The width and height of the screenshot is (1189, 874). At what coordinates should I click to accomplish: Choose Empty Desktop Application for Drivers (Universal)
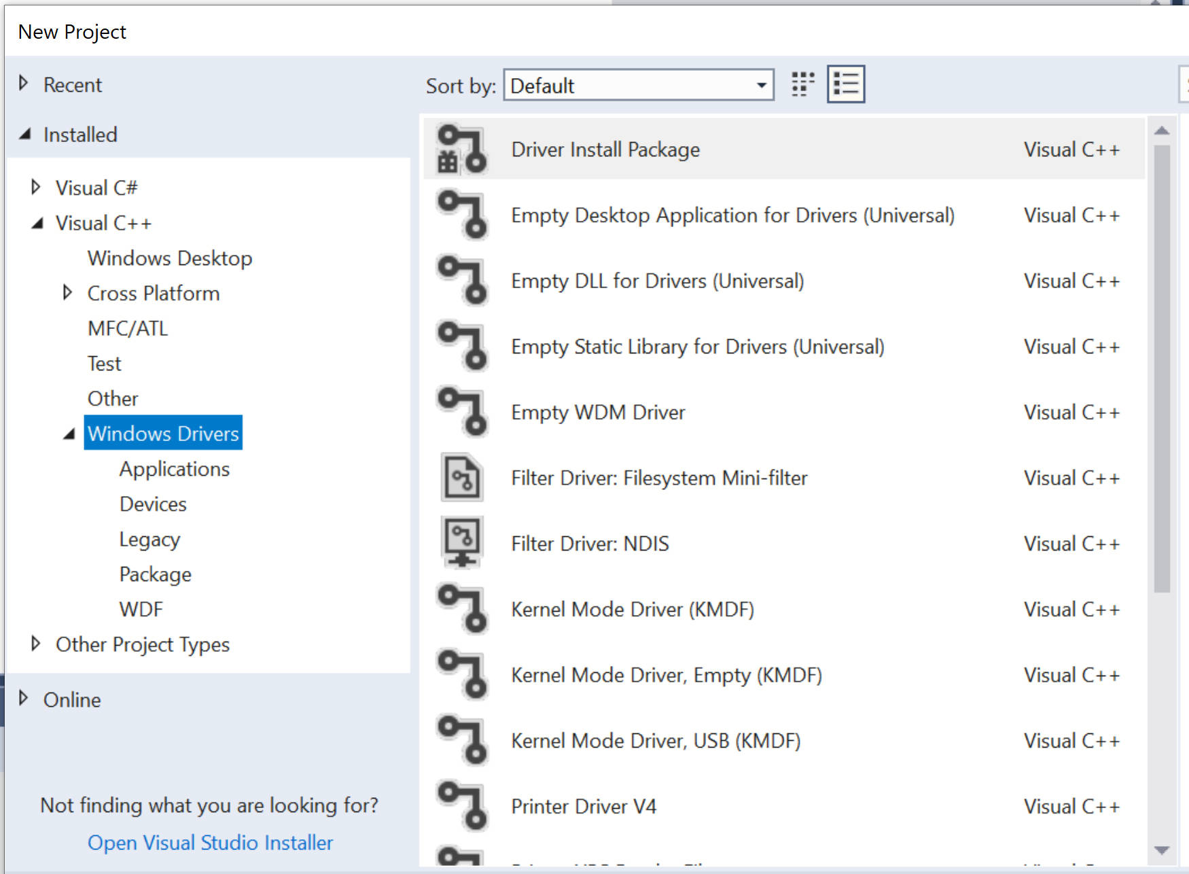point(732,215)
